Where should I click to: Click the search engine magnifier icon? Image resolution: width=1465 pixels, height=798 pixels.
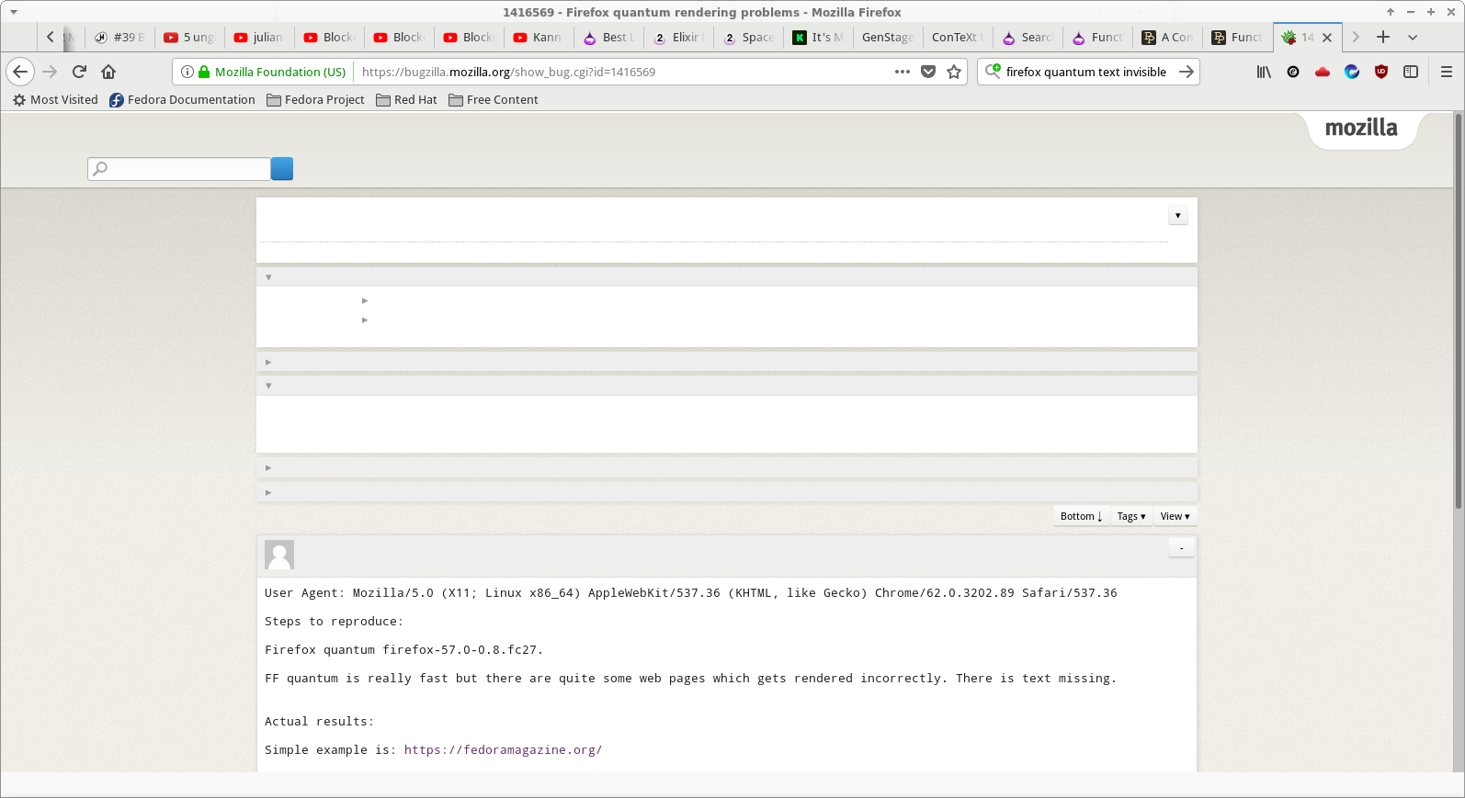point(993,71)
